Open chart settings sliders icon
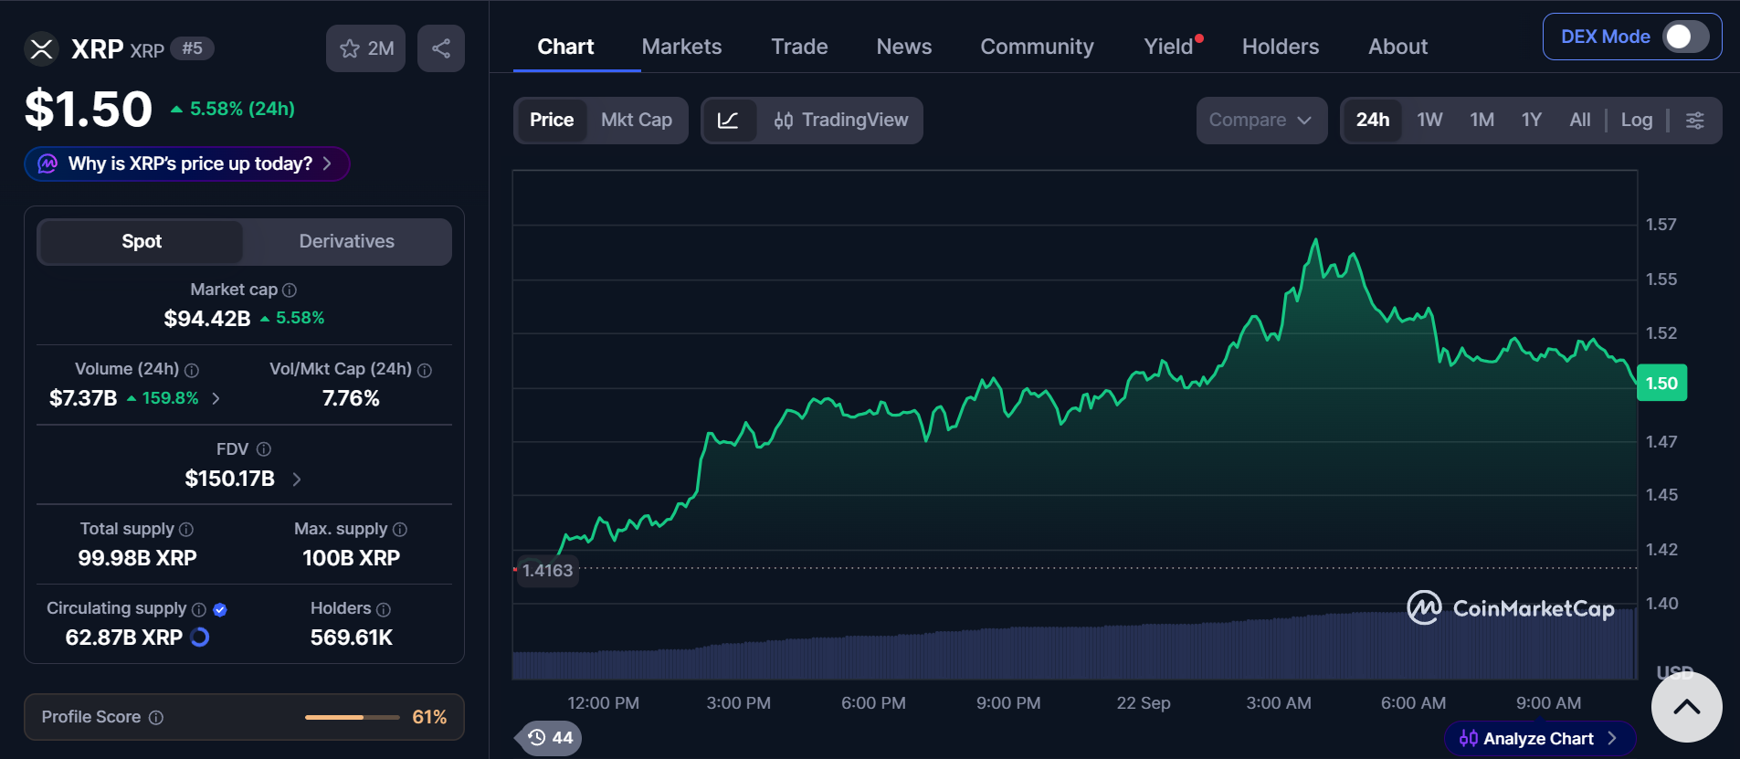The image size is (1740, 759). 1695,121
